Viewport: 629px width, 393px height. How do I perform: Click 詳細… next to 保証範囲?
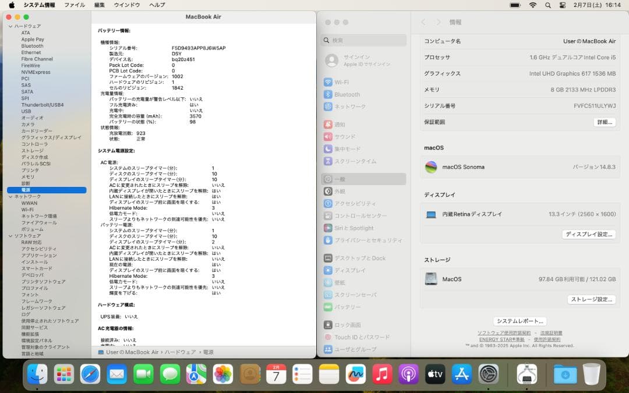(x=603, y=122)
